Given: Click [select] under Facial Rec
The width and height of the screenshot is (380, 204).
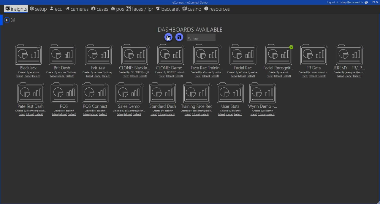Looking at the screenshot, I should [x=251, y=76].
